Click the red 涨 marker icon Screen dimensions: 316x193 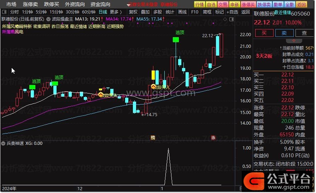[x=213, y=138]
